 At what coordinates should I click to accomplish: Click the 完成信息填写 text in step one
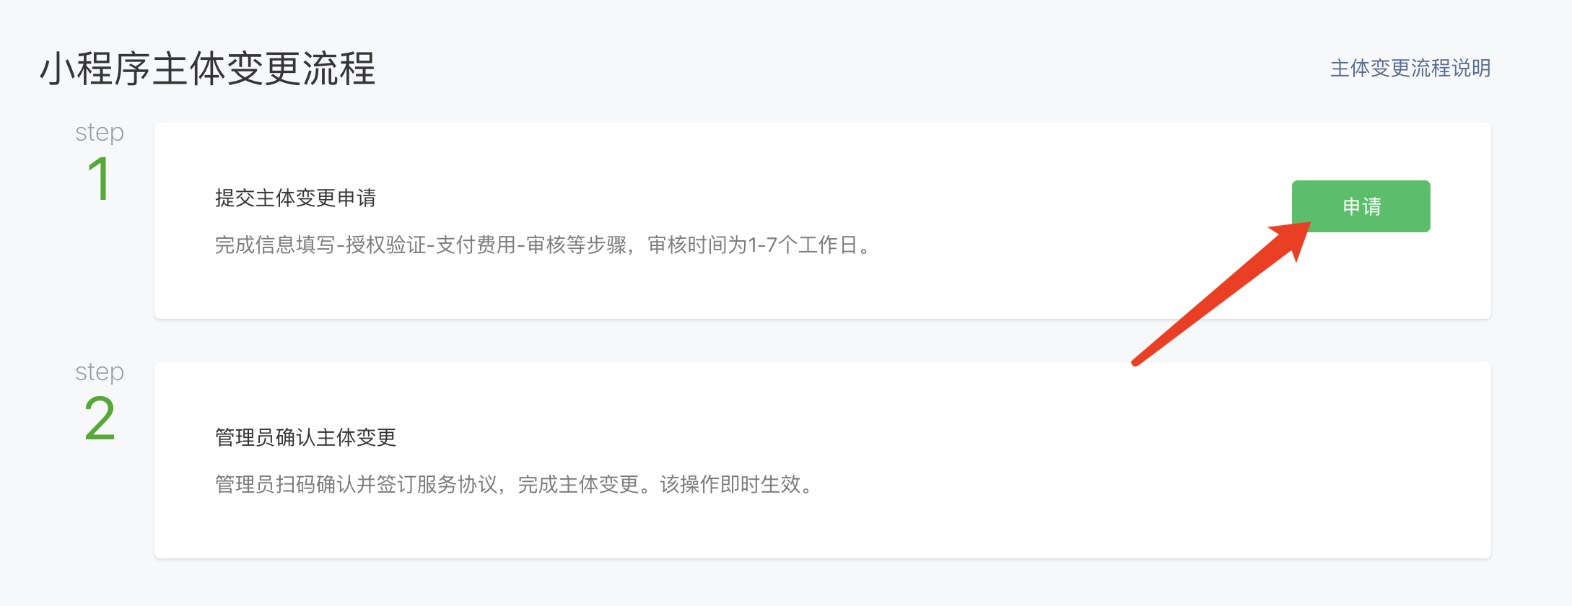pos(275,245)
